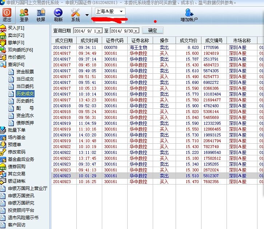Viewport: 264px width, 229px height.
Task: Click the 退出 exit icon
Action: tap(7, 12)
